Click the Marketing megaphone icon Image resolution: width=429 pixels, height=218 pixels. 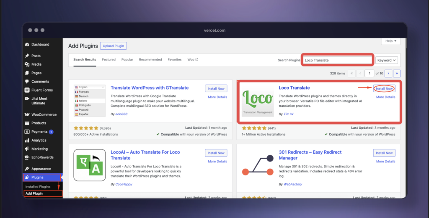click(27, 149)
